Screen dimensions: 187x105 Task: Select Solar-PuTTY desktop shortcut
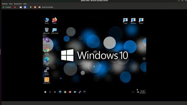[x=47, y=80]
